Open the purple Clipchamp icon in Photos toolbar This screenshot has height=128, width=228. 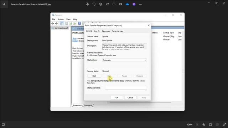coord(134,4)
